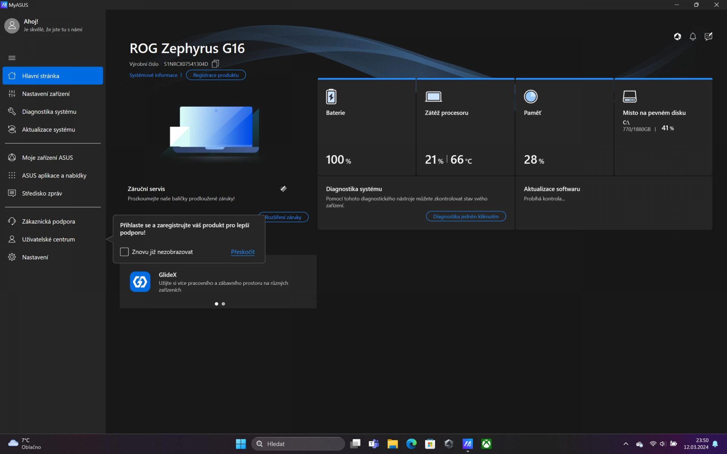The image size is (727, 454).
Task: Open Systémové informace link
Action: click(153, 75)
